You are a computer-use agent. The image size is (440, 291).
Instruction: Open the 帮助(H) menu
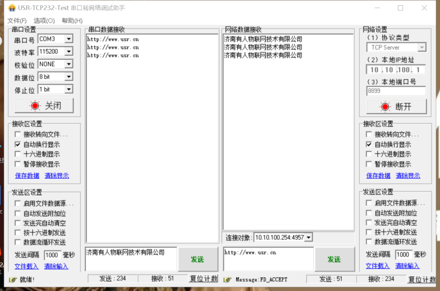(72, 21)
